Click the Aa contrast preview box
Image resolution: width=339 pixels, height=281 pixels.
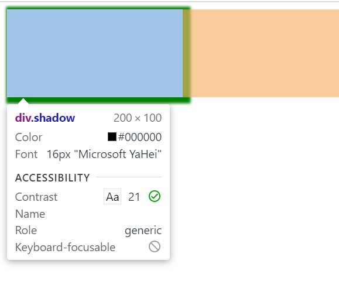(x=112, y=197)
